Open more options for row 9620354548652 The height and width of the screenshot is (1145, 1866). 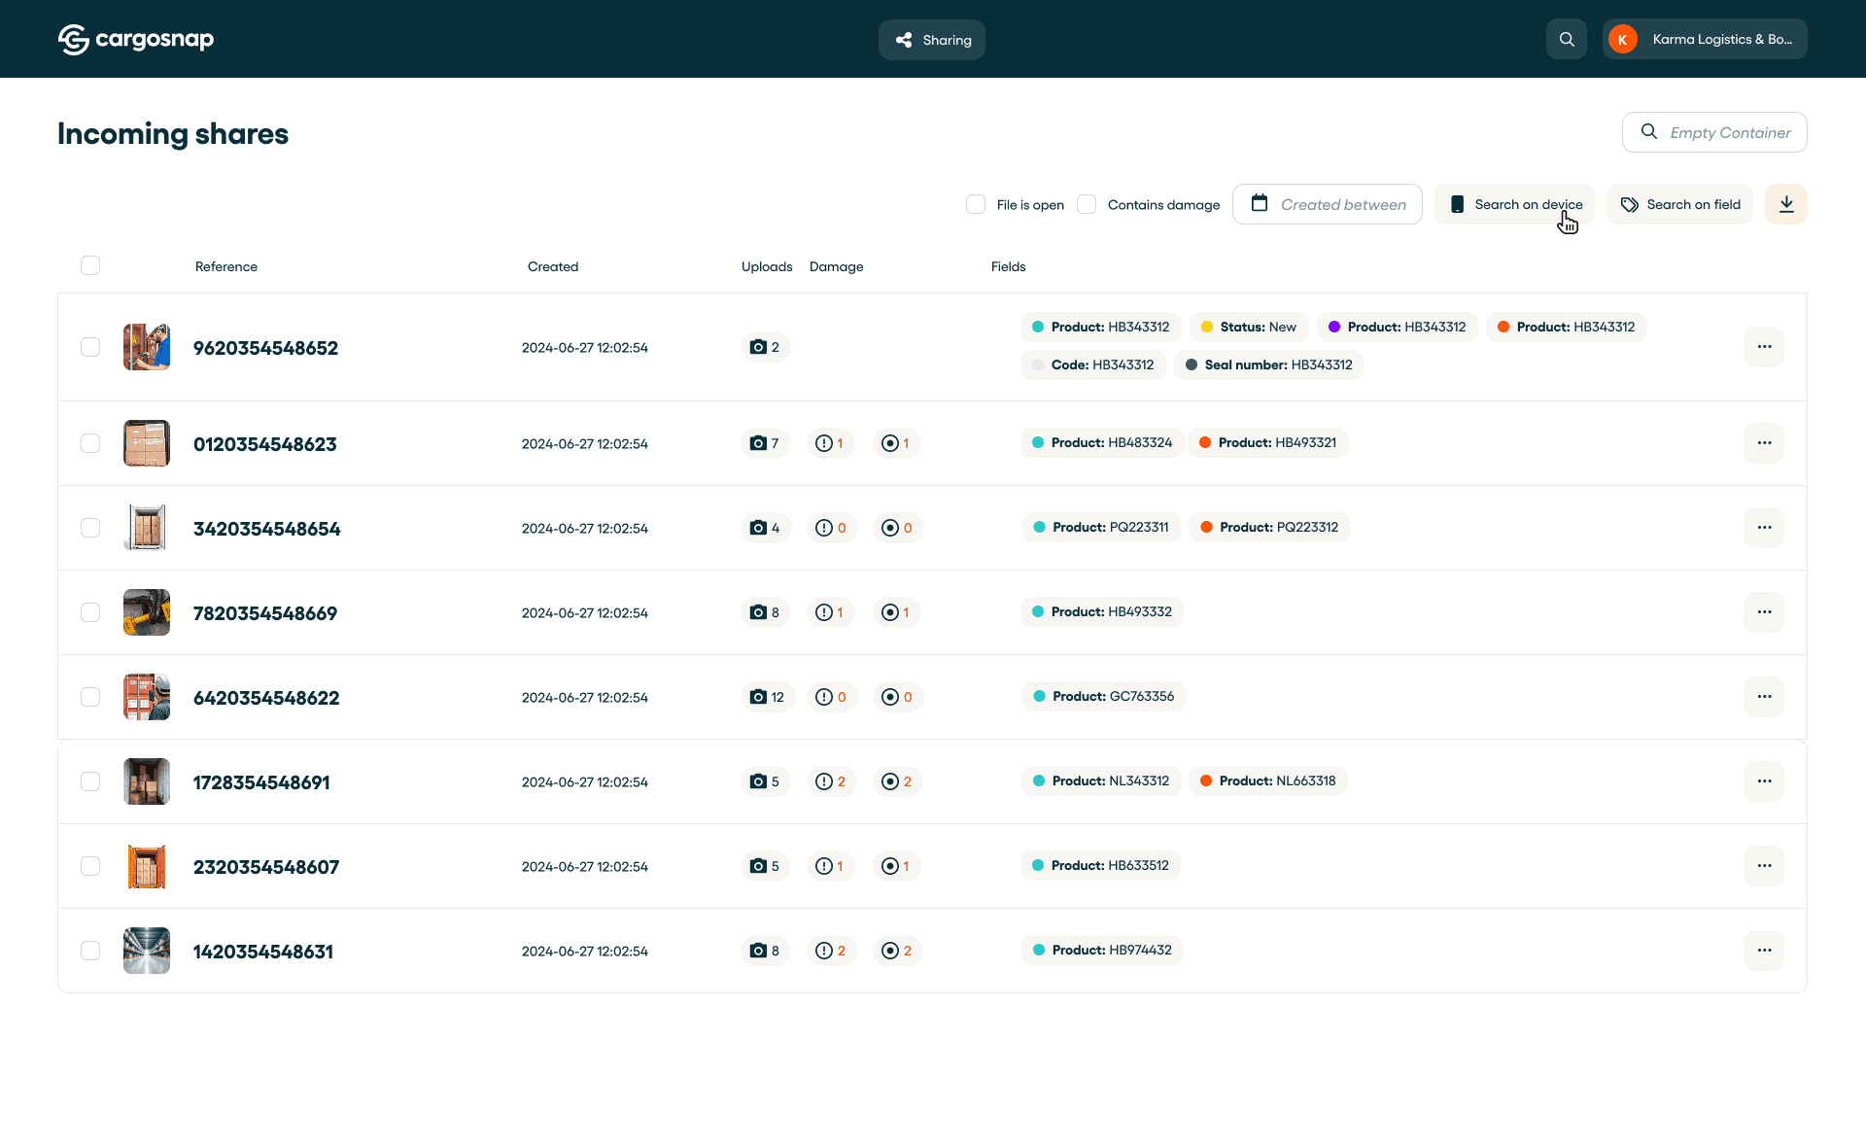[x=1763, y=347]
